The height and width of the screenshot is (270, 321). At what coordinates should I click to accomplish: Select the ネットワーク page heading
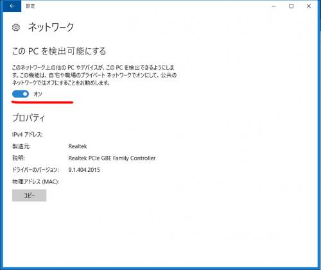click(x=51, y=27)
